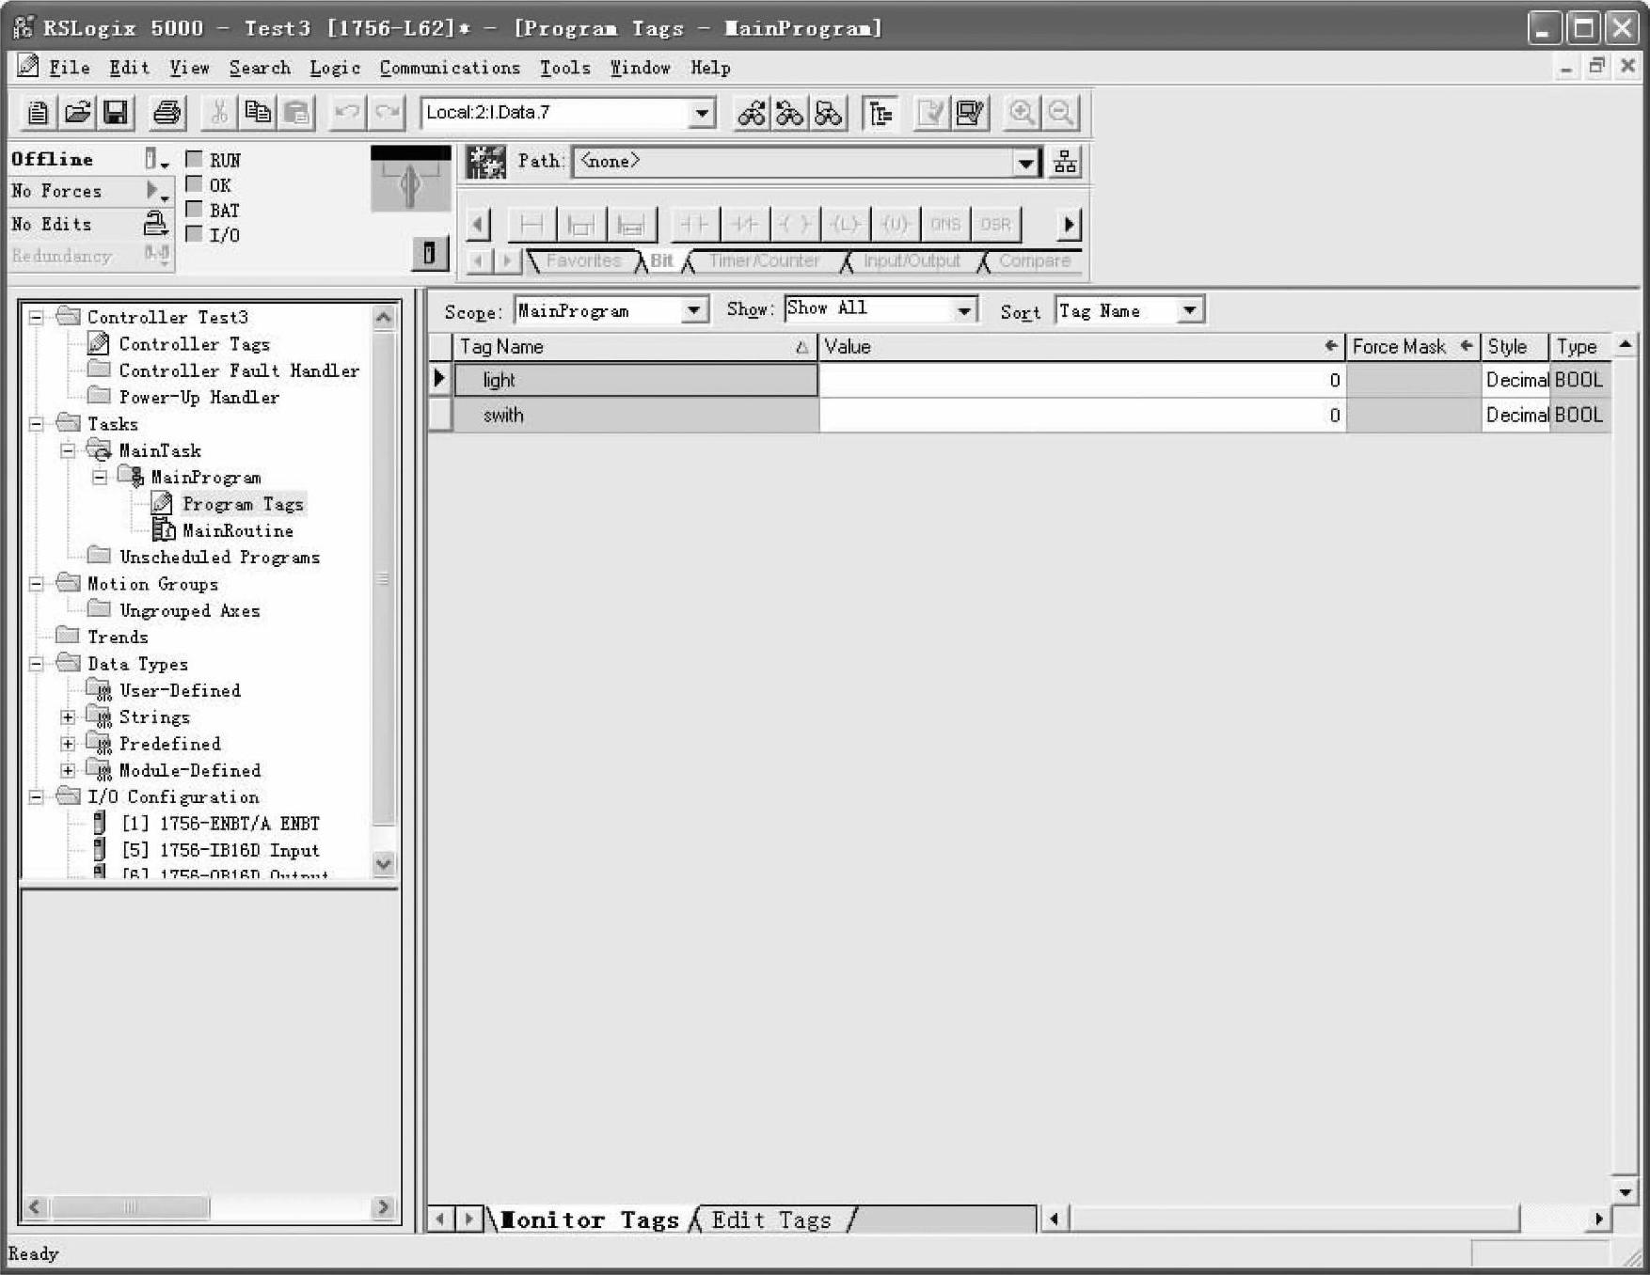Toggle the controller organizer tree icon
The height and width of the screenshot is (1275, 1650).
(880, 113)
